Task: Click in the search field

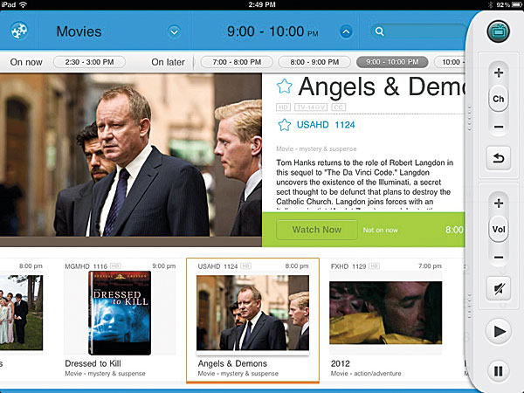Action: [418, 31]
